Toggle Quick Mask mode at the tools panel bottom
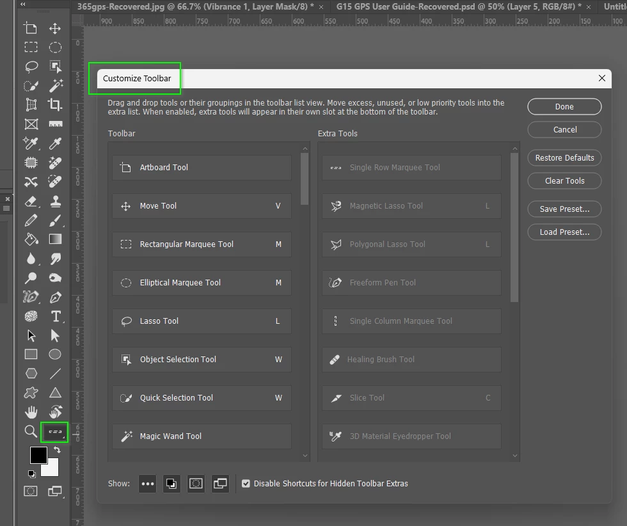627x526 pixels. pyautogui.click(x=31, y=491)
